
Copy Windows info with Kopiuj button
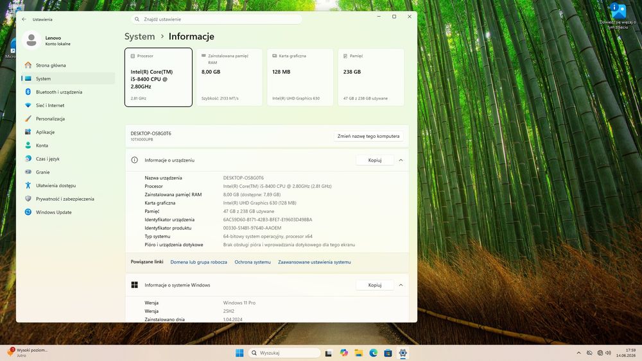375,285
